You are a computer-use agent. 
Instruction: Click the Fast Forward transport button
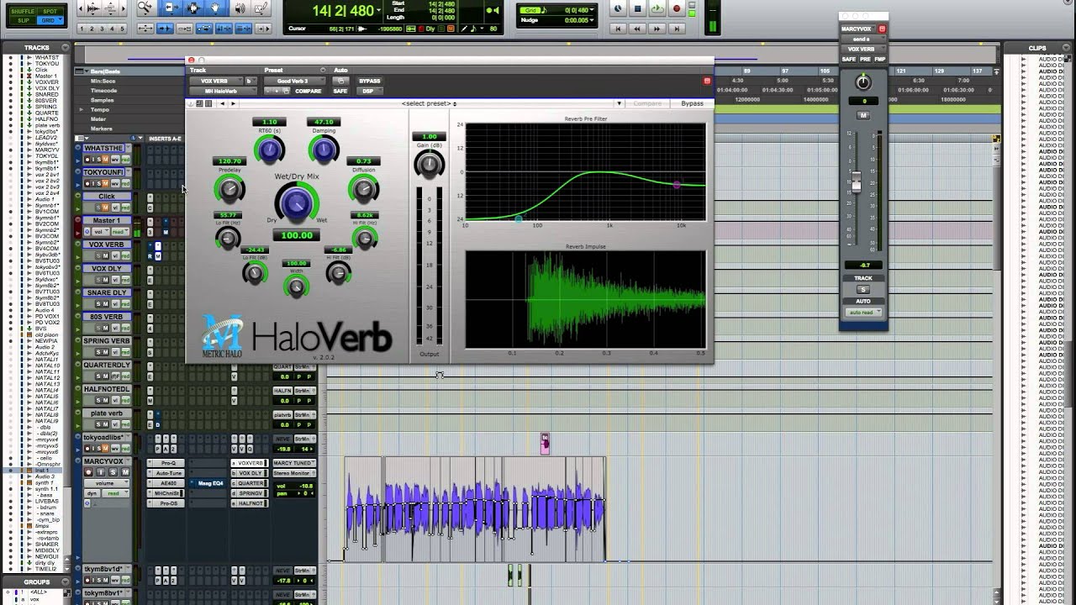[657, 29]
